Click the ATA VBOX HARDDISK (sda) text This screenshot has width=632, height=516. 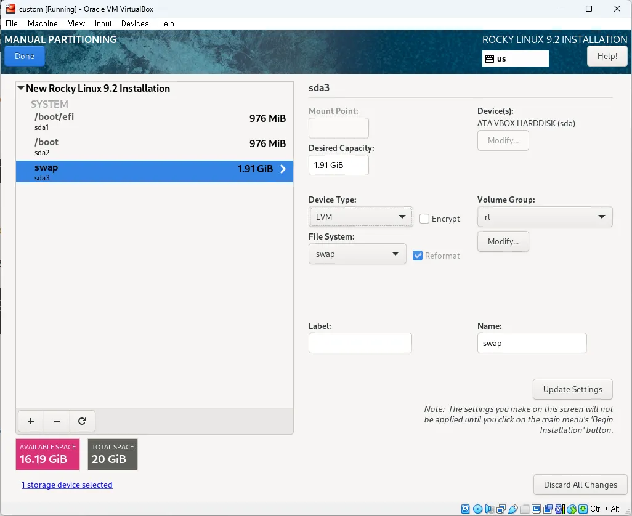coord(526,123)
